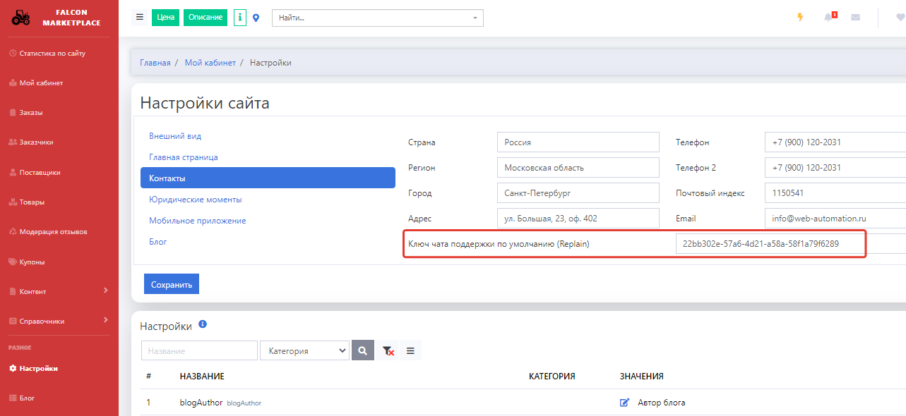Expand the Контент sidebar menu
The width and height of the screenshot is (906, 416).
(59, 291)
